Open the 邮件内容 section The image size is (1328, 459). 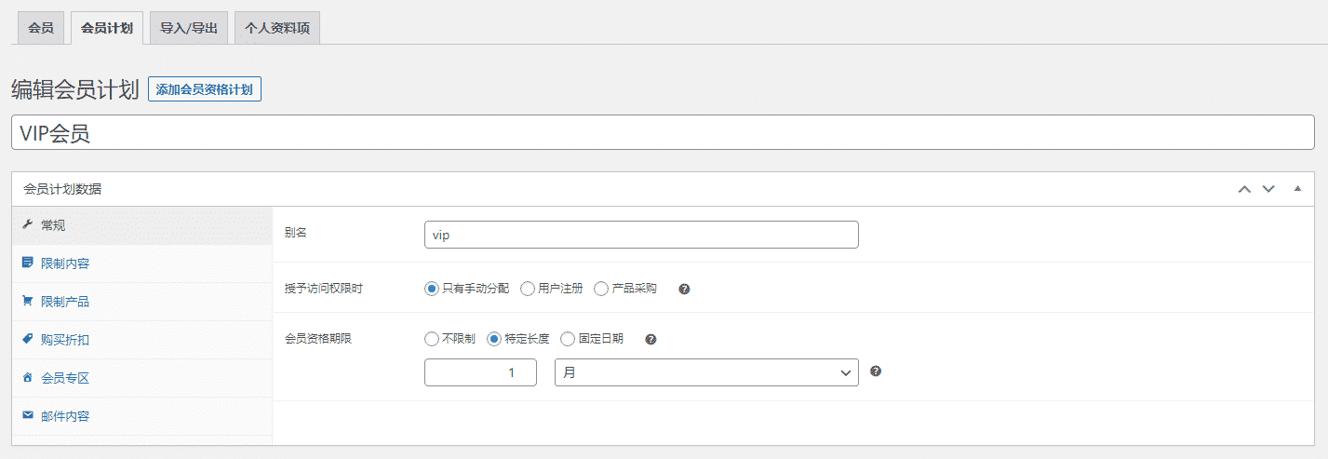(x=141, y=416)
